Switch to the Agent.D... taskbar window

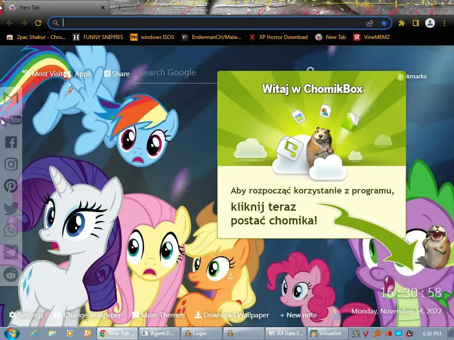159,333
